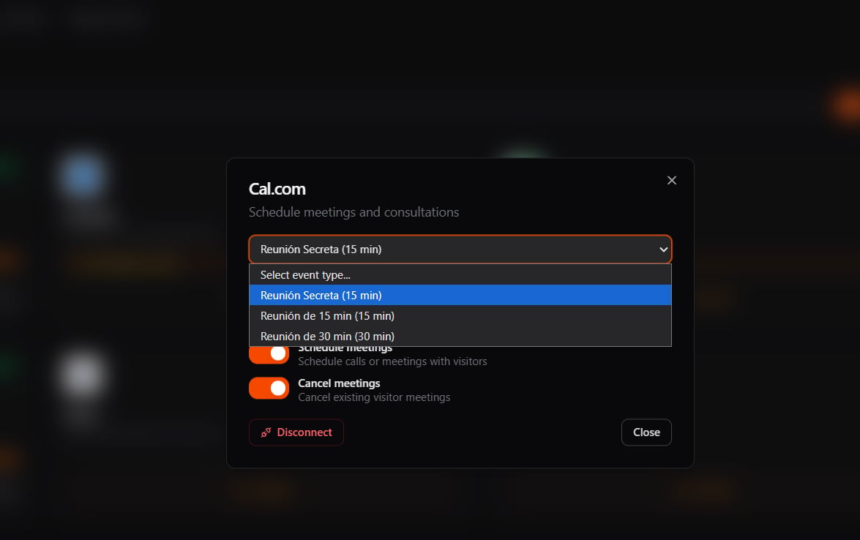The image size is (860, 540).
Task: Select 'Select event type...' placeholder option
Action: point(460,274)
